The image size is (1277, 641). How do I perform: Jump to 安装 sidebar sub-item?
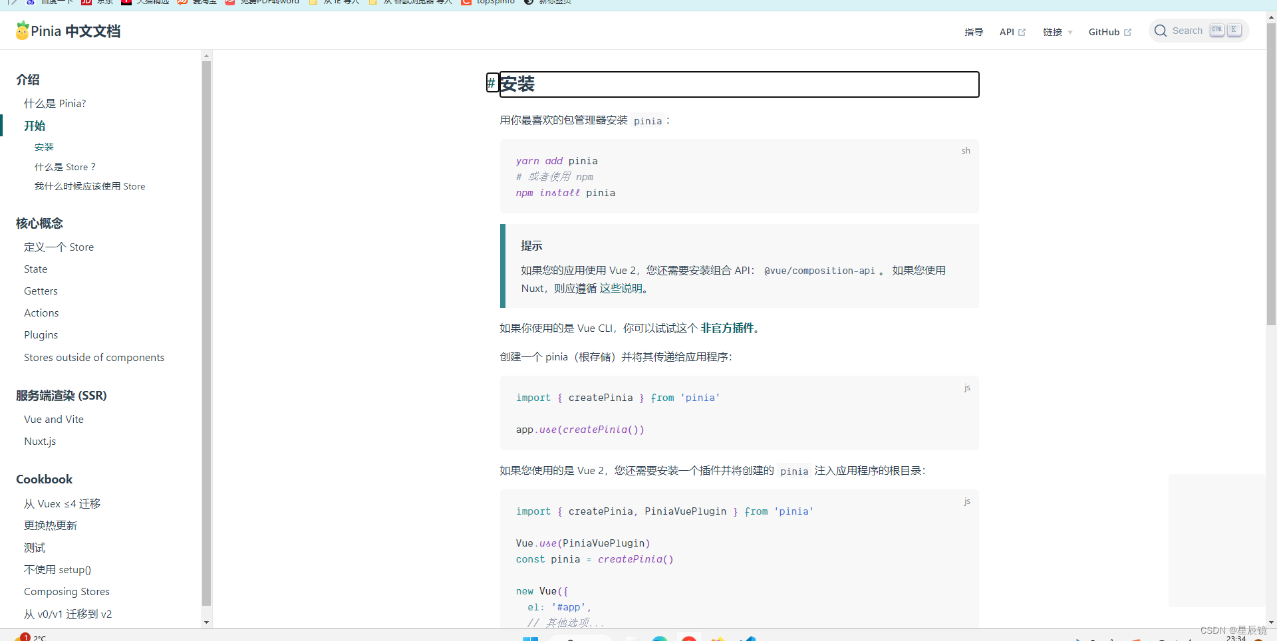click(44, 148)
